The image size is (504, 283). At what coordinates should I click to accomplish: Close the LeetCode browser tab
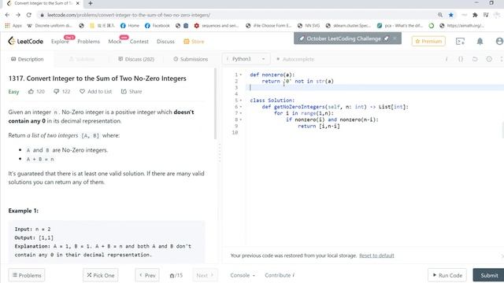[x=77, y=3]
